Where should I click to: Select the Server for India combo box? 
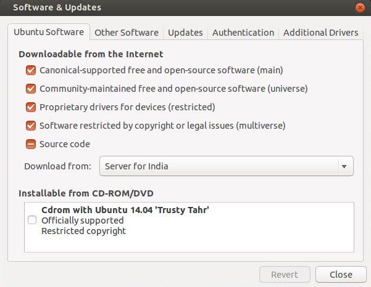[227, 166]
